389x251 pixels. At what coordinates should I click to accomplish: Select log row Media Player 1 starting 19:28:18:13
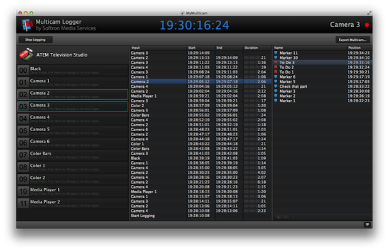[200, 191]
